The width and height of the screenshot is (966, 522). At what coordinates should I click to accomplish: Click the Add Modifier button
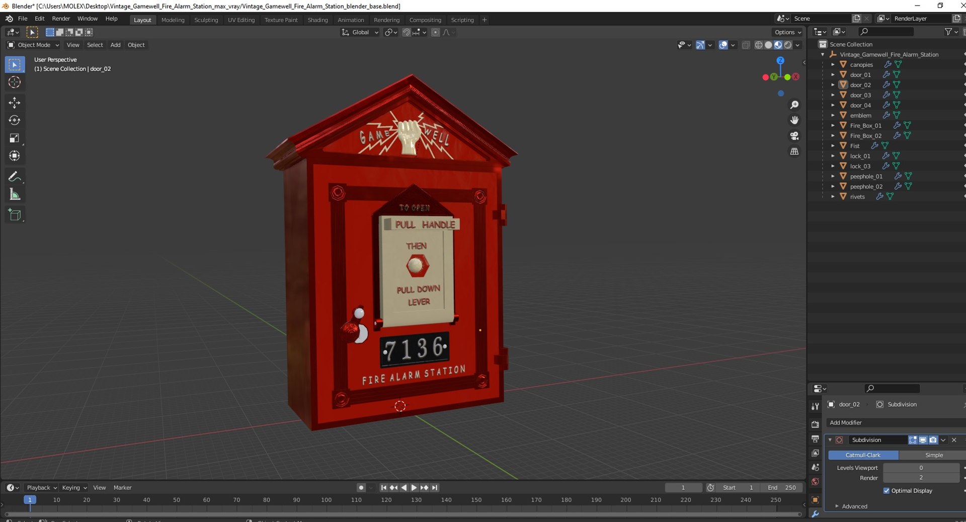point(896,423)
